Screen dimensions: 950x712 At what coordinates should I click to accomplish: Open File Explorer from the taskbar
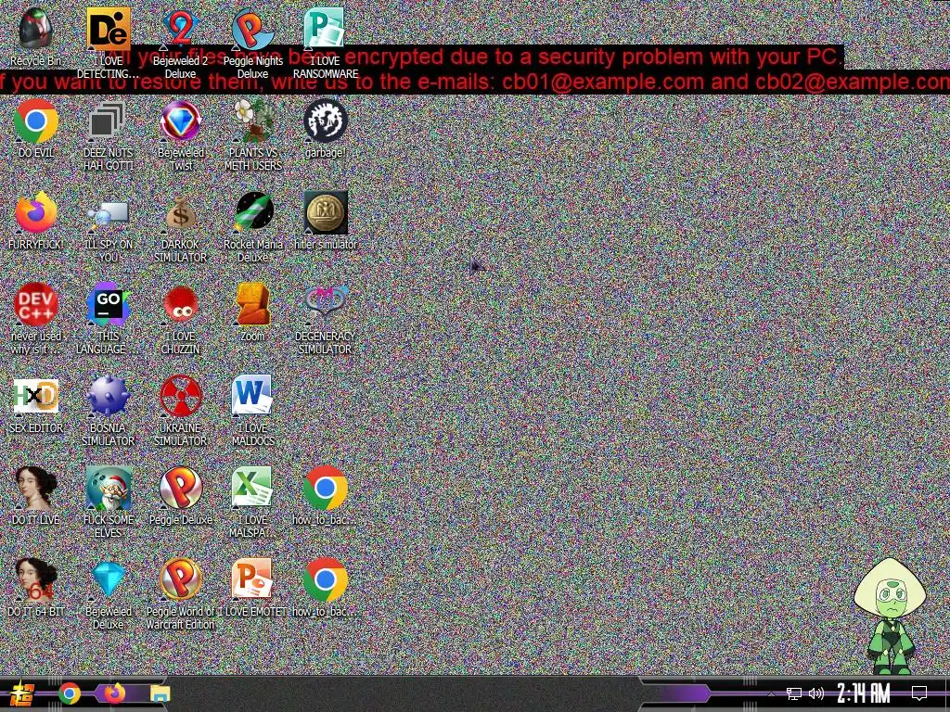pos(160,693)
